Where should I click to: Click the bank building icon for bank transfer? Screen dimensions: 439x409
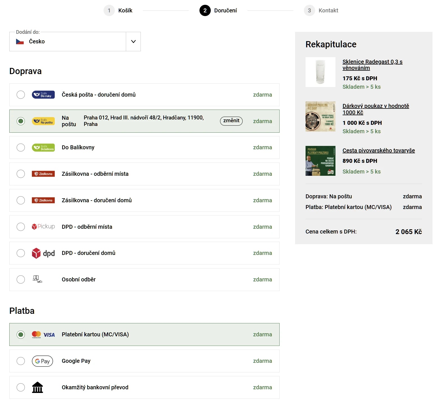pos(38,387)
